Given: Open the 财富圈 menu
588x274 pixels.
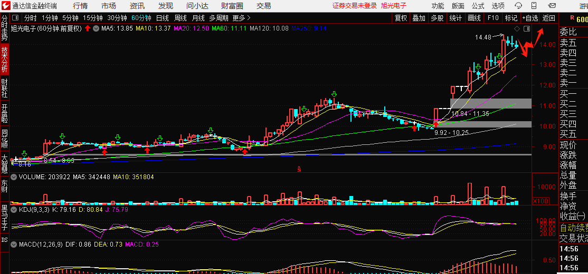Looking at the screenshot, I should click(232, 6).
